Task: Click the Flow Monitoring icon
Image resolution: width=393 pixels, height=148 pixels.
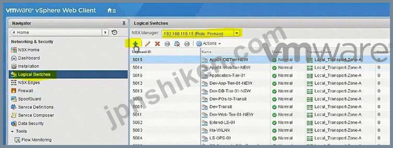Action: point(17,140)
